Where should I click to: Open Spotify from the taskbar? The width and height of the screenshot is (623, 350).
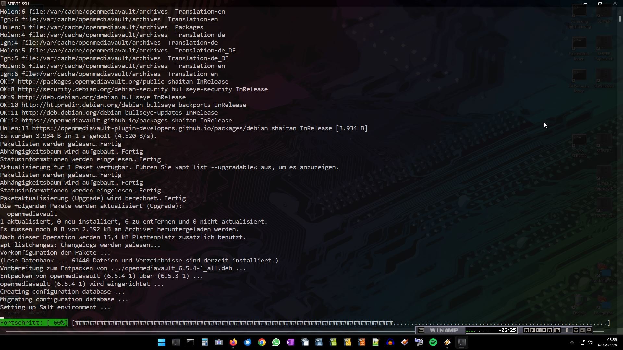click(433, 343)
